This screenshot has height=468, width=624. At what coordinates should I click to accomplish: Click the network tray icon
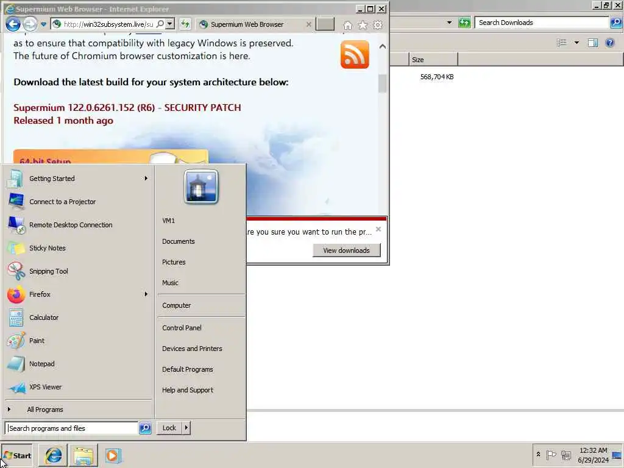point(566,455)
